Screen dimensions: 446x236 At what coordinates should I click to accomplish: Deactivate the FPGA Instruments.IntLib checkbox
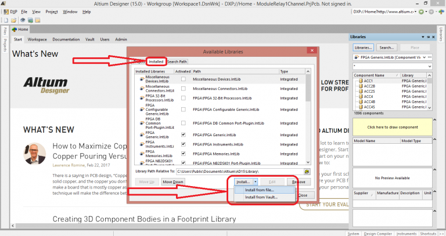coord(184,144)
